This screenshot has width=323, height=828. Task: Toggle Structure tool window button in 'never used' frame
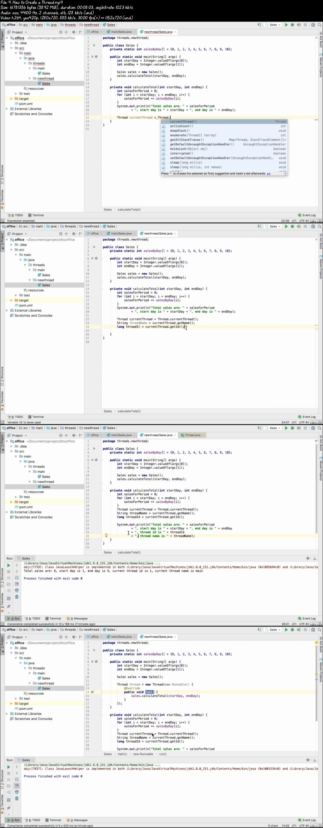click(2, 376)
